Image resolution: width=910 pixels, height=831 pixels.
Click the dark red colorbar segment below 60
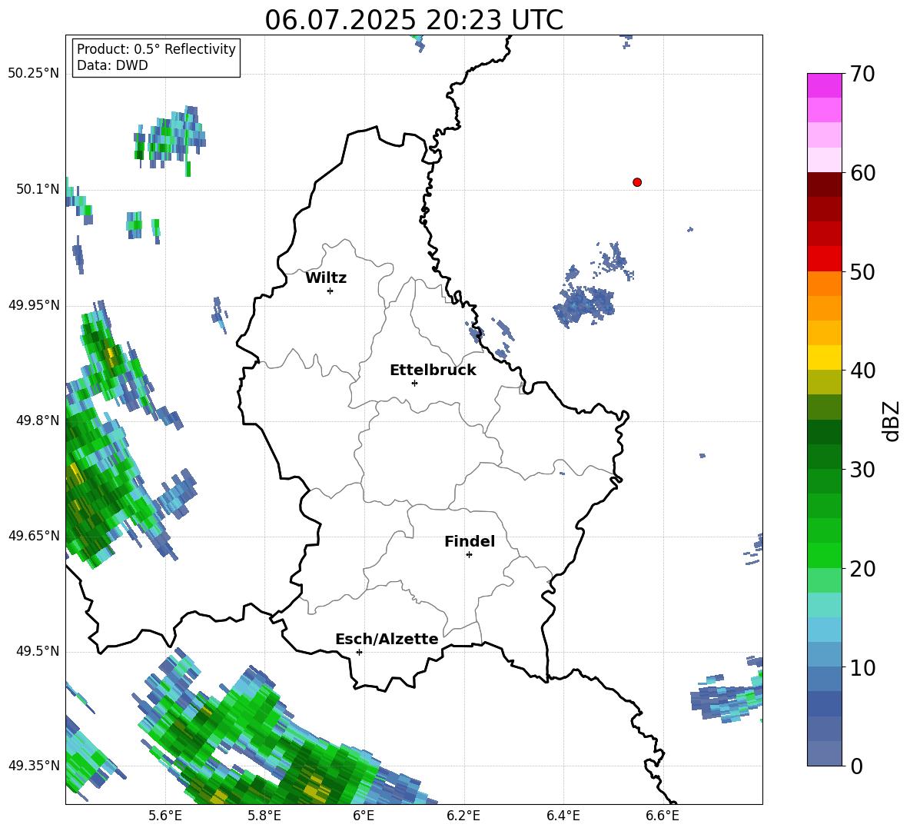[824, 184]
